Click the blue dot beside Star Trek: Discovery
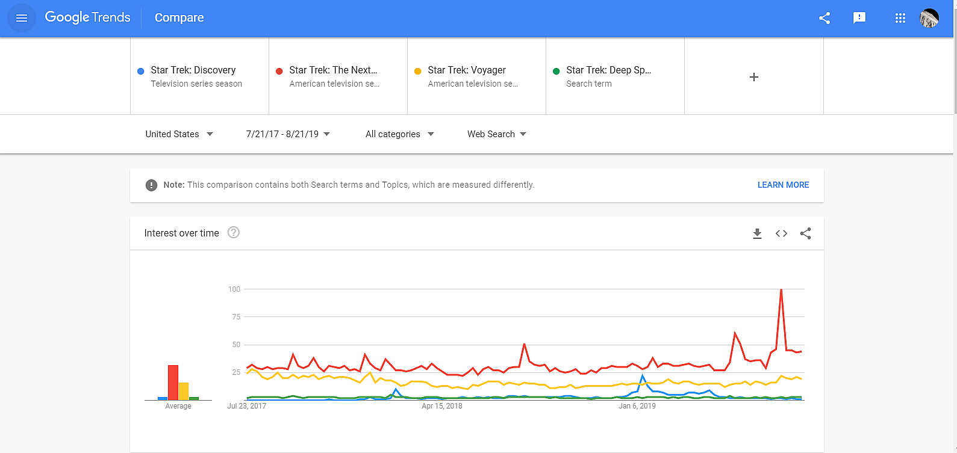Viewport: 957px width, 453px height. pyautogui.click(x=140, y=71)
